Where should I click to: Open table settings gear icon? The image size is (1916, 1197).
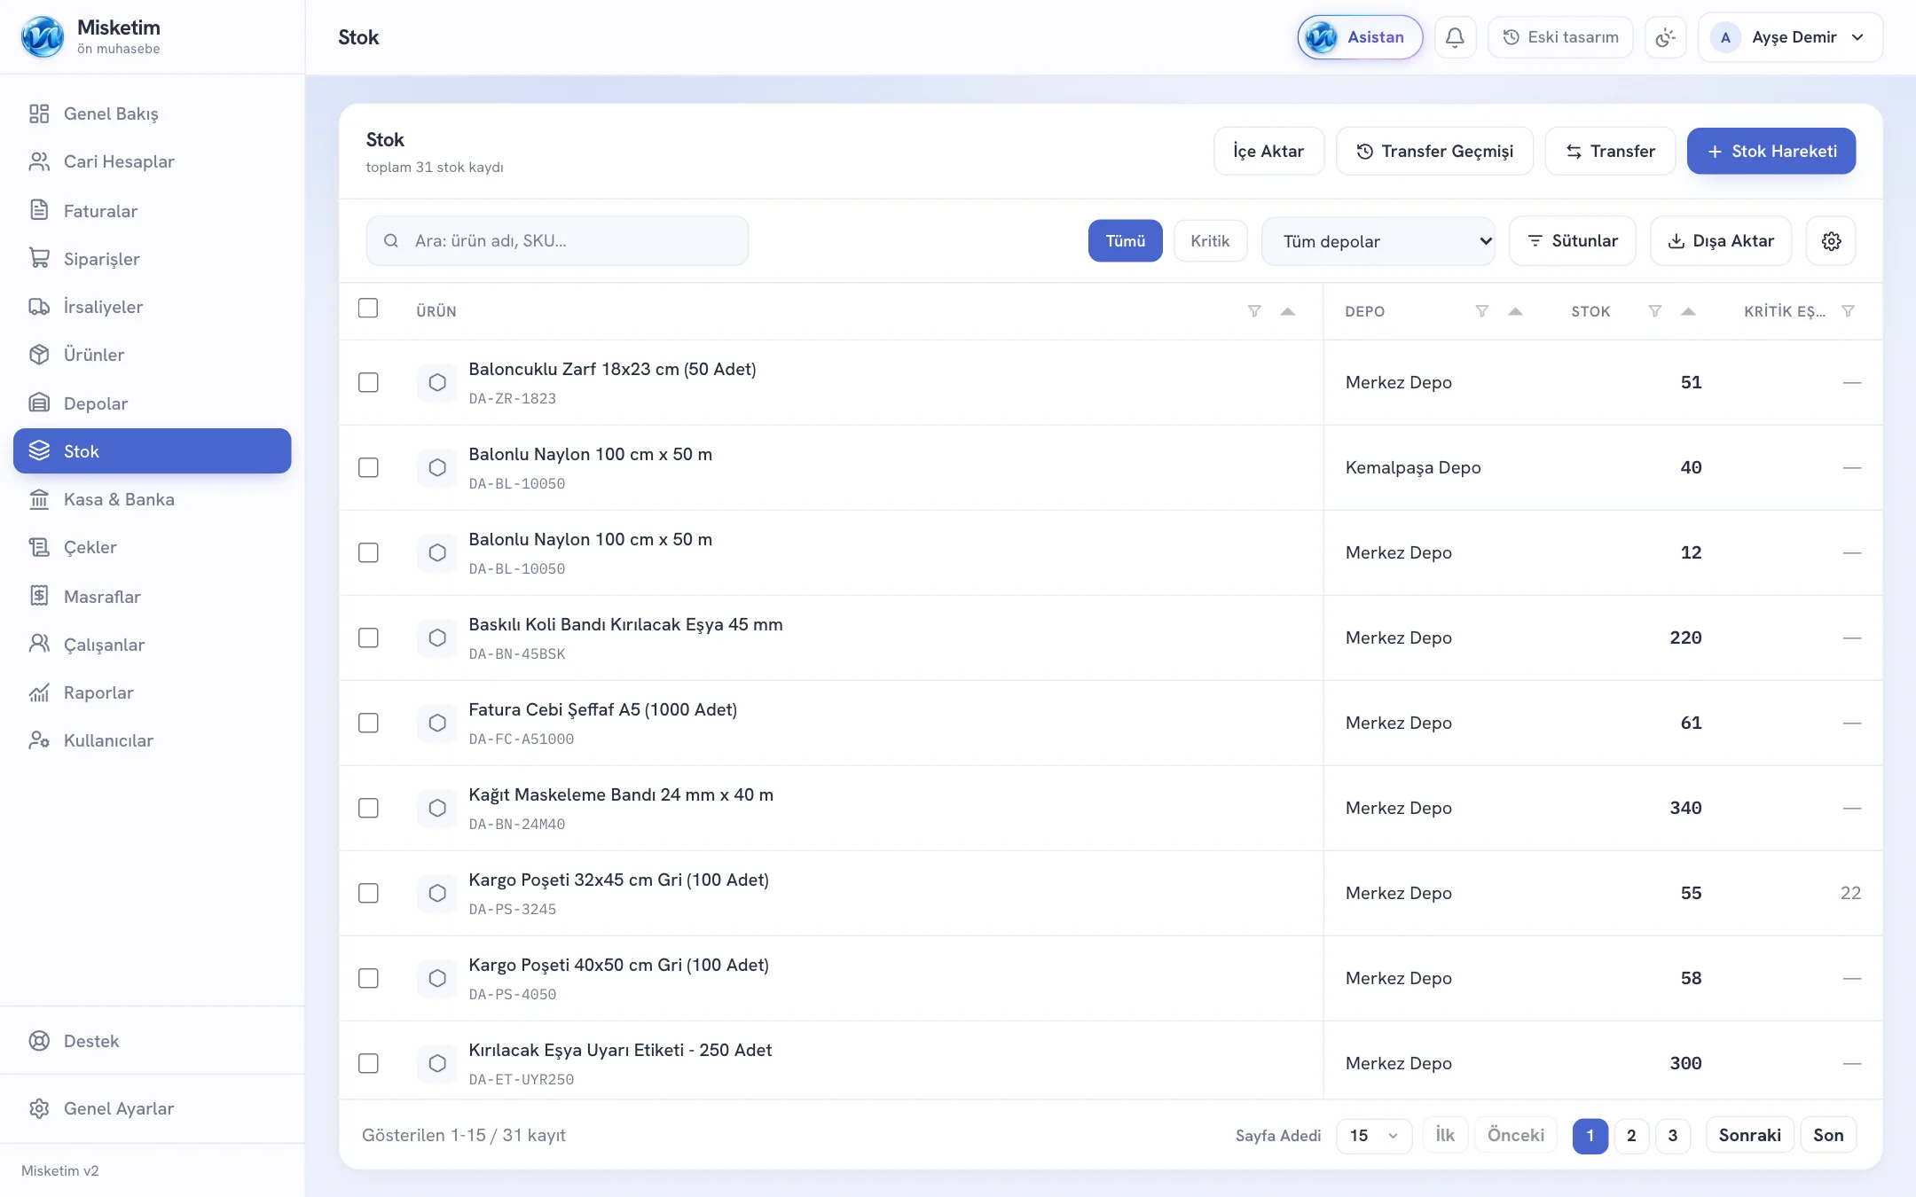tap(1831, 241)
